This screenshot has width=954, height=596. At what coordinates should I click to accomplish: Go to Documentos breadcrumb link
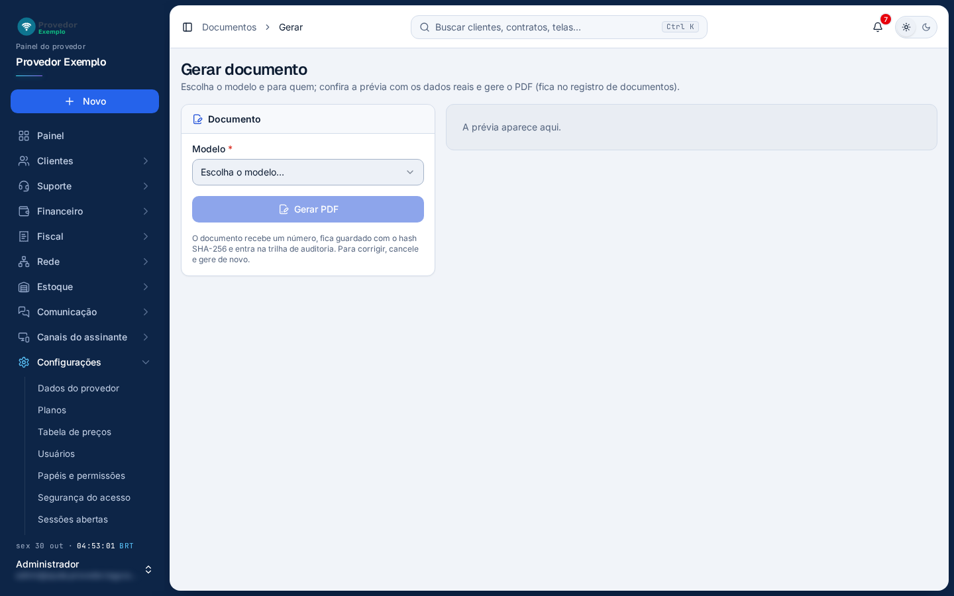(x=229, y=27)
